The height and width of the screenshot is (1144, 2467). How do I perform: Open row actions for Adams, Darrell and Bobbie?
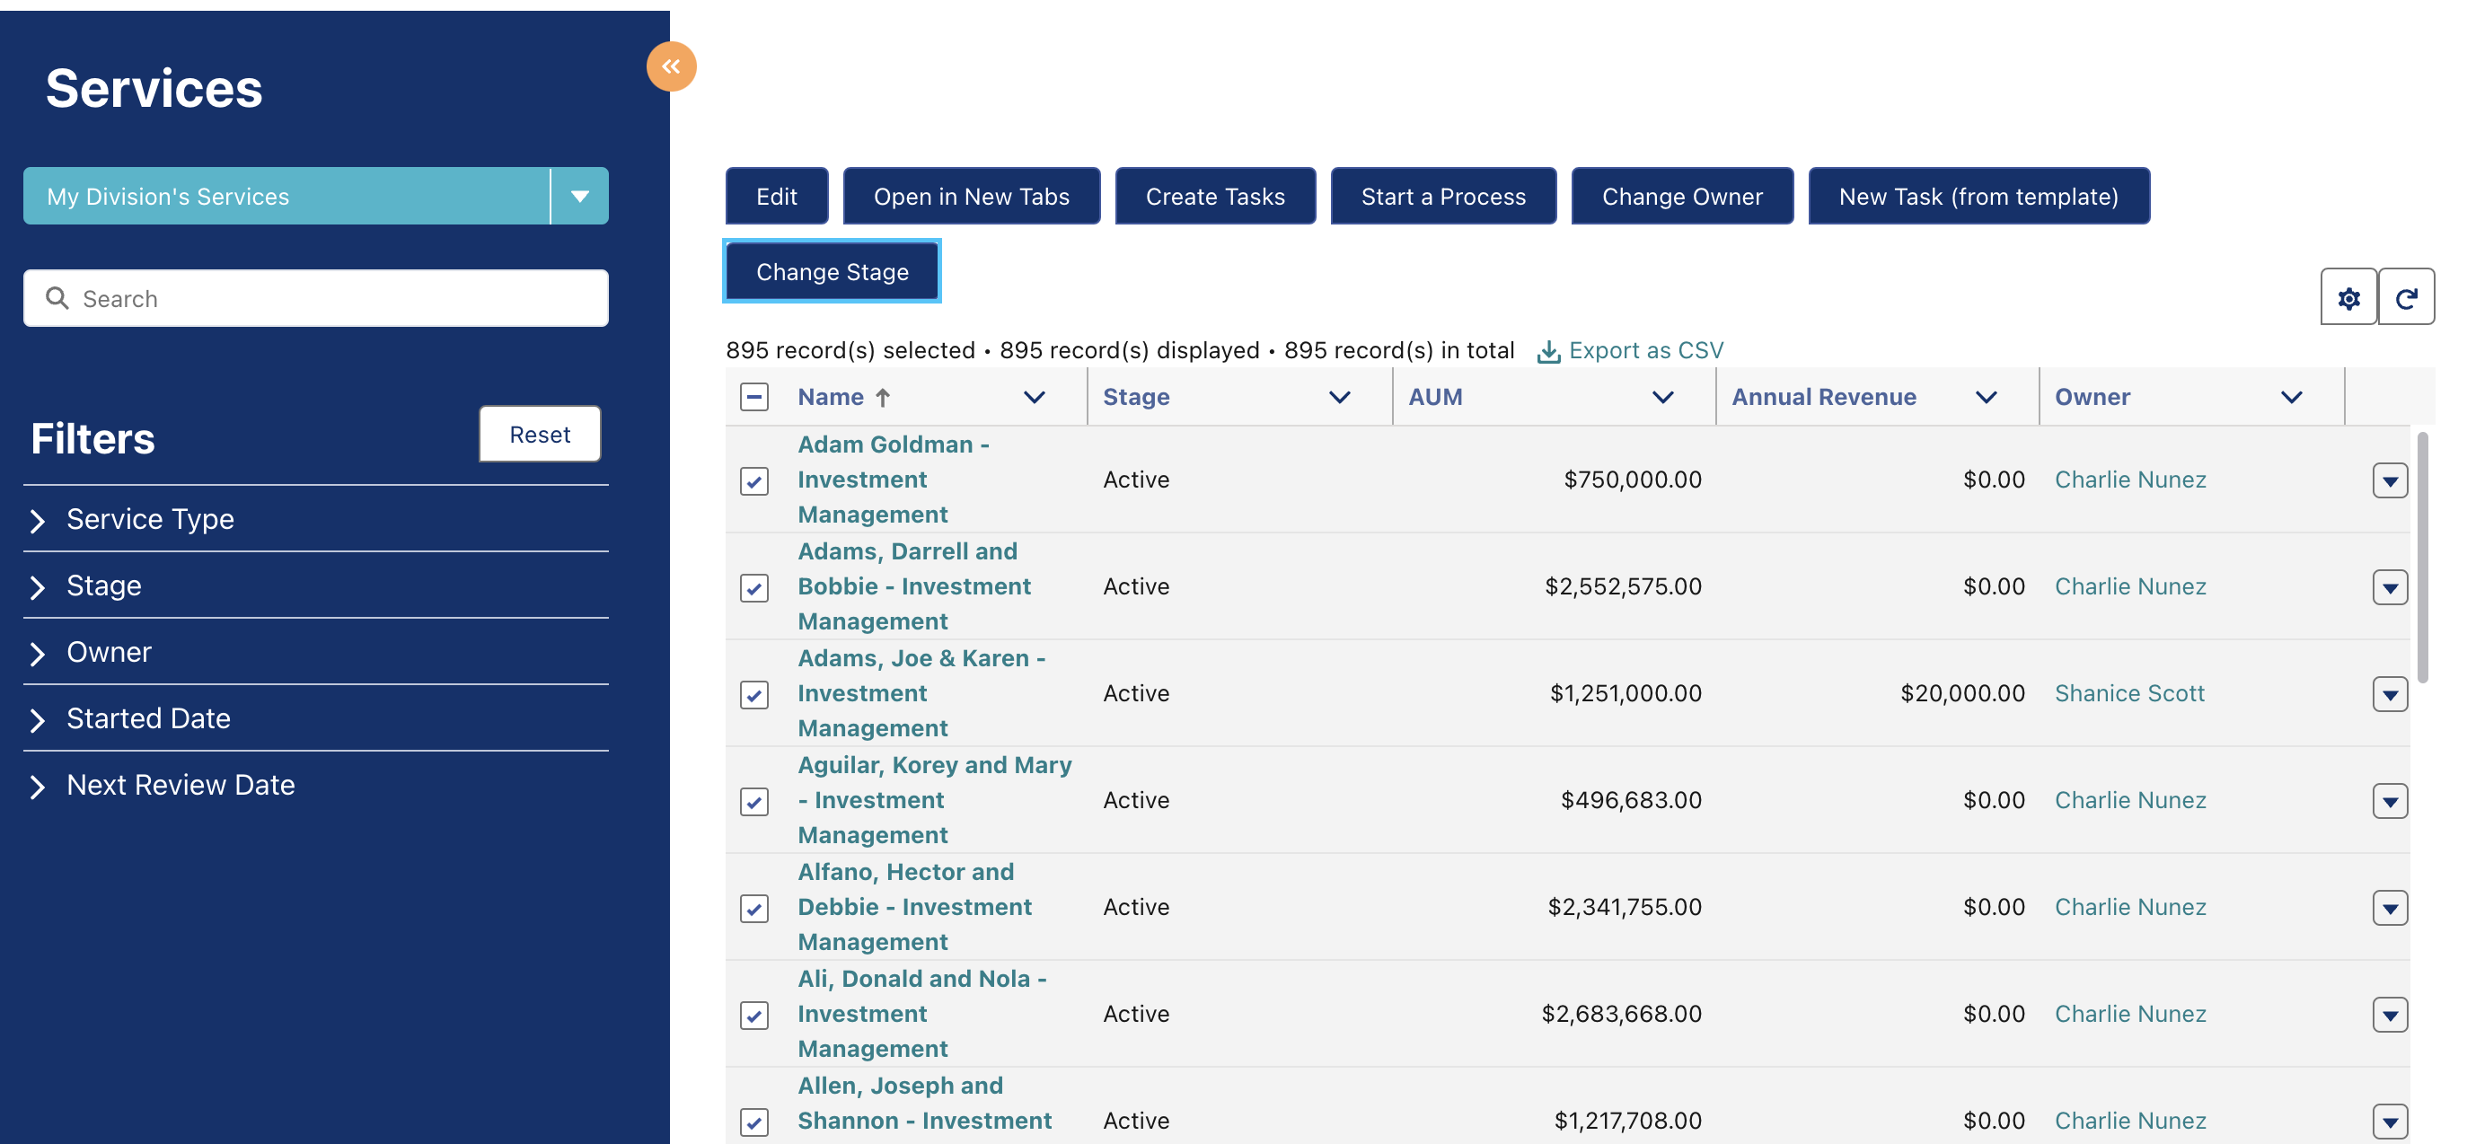tap(2390, 587)
